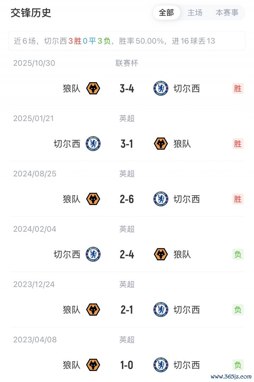The image size is (254, 382).
Task: Click the 负 badge on 2024/02/04 match
Action: point(238,254)
